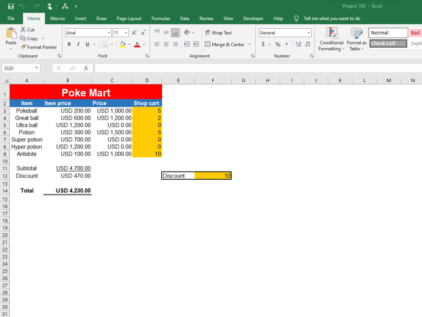Increase font size with the large A icon
Viewport: 422px width, 317px height.
tap(134, 33)
